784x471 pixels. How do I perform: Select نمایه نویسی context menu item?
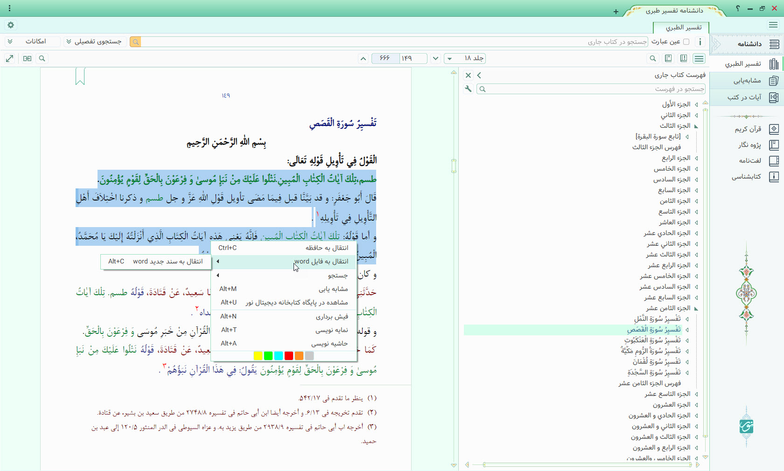coord(284,330)
